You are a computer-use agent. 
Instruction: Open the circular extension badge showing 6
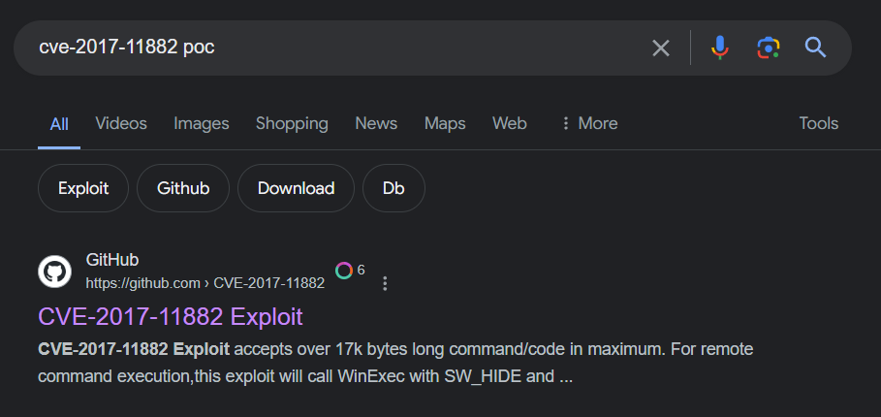point(350,271)
